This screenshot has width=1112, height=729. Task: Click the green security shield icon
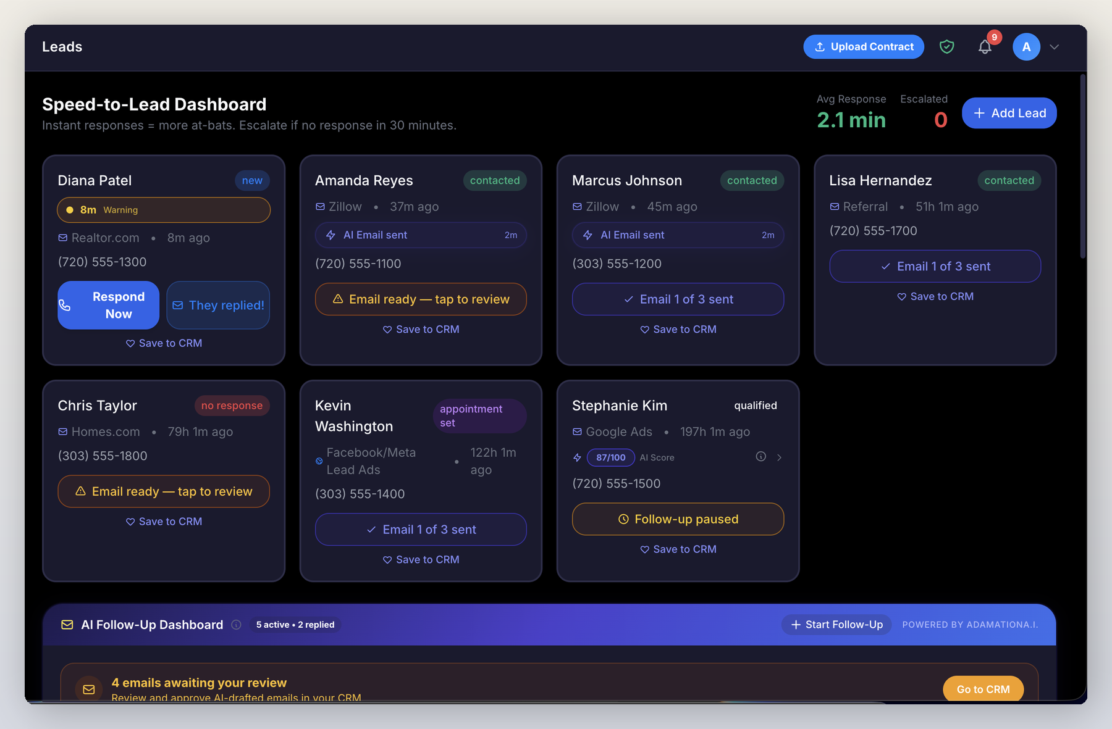946,46
